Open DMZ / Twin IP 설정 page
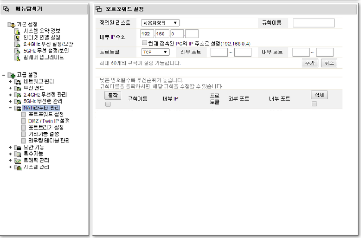Image resolution: width=362 pixels, height=238 pixels. tap(49, 121)
